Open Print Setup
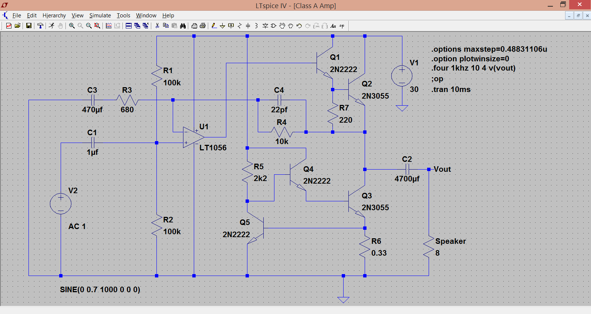The width and height of the screenshot is (591, 314). point(194,26)
